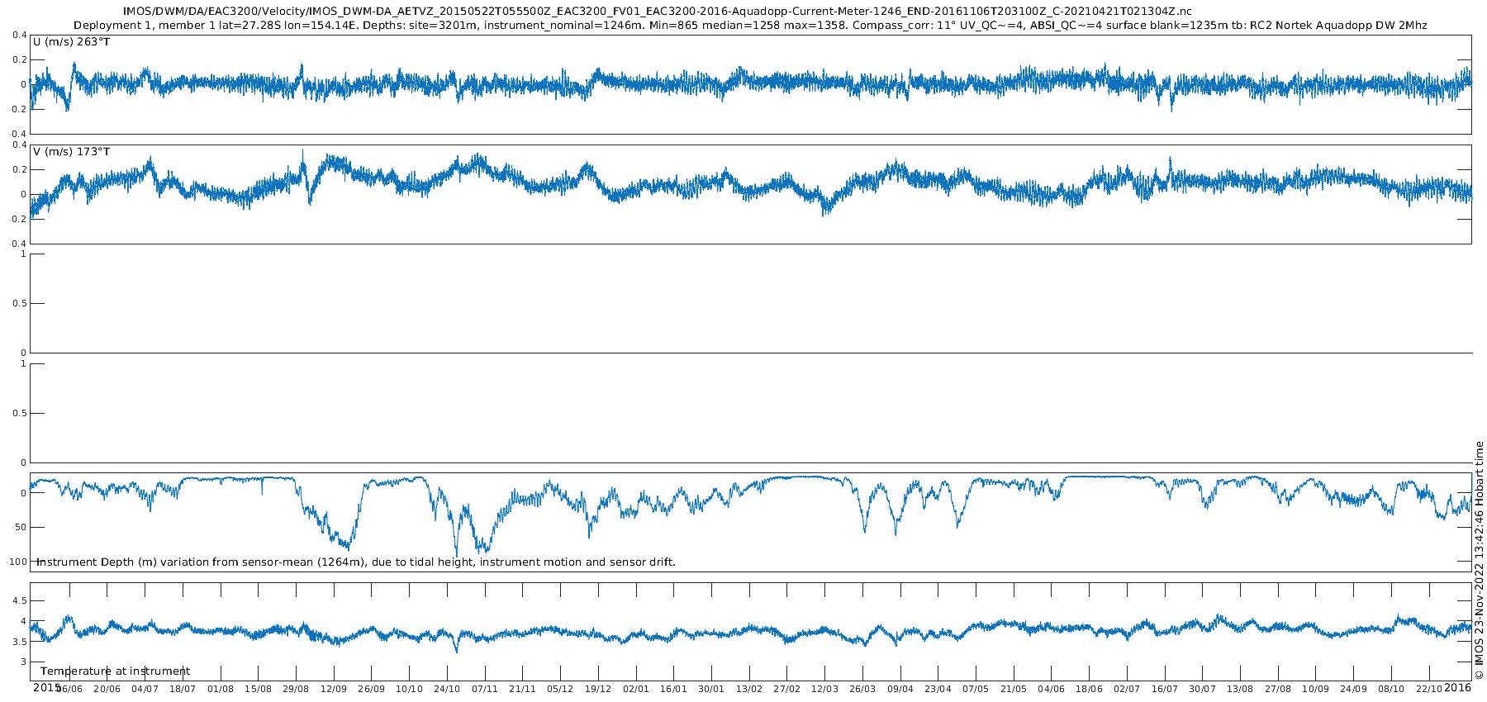The height and width of the screenshot is (702, 1487).
Task: Click the '29/08' date tick label
Action: (x=296, y=689)
